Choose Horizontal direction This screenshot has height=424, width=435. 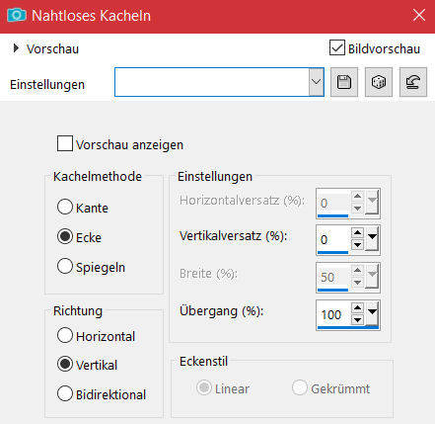(x=65, y=335)
